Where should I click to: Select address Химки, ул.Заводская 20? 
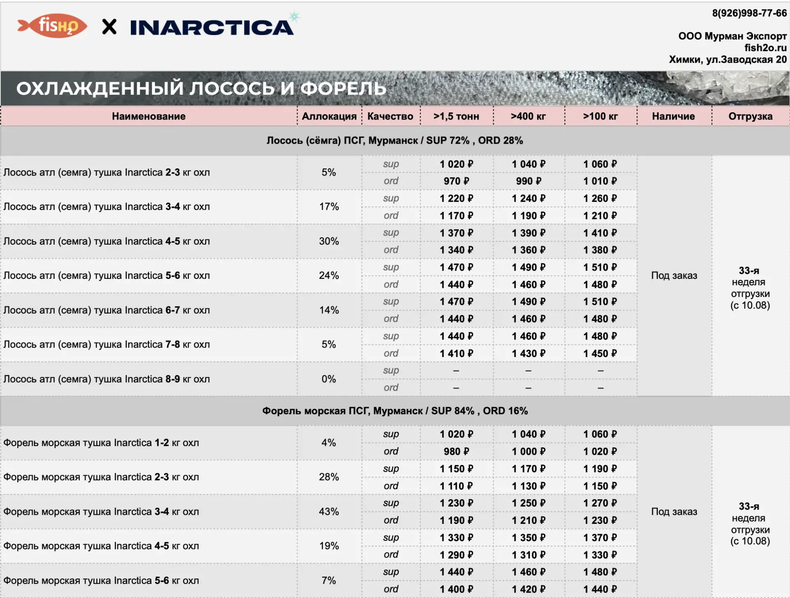coord(728,59)
